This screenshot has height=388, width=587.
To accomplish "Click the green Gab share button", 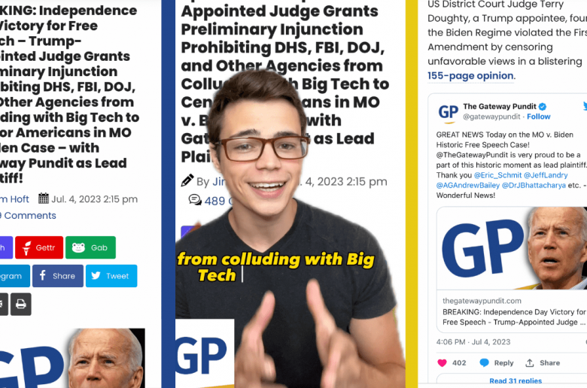I will (90, 247).
